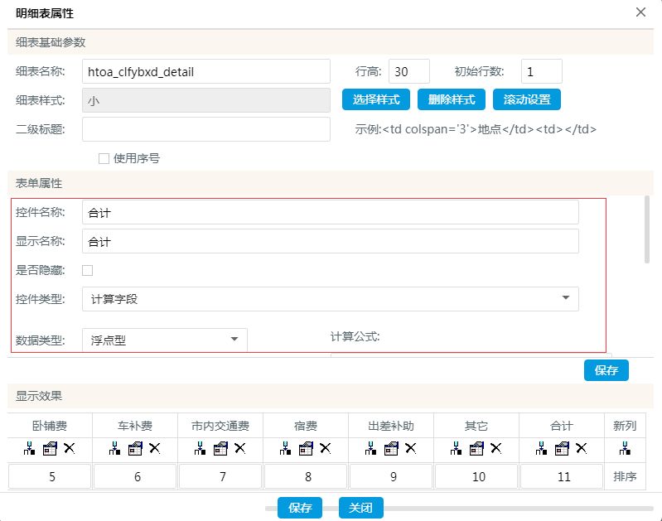Open the properties icon under 出差补助
The width and height of the screenshot is (662, 521).
(392, 448)
